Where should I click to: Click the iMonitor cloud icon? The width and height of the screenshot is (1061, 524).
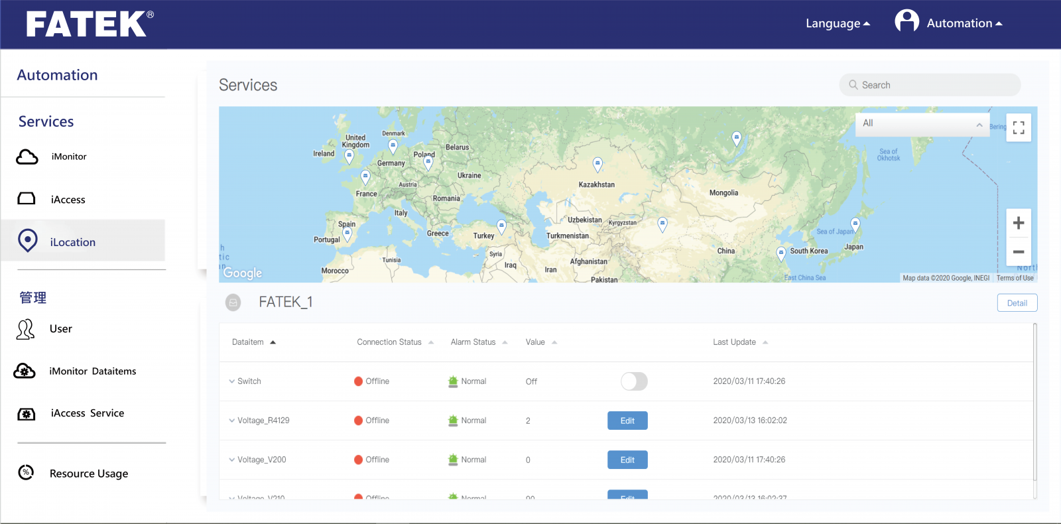click(x=27, y=157)
